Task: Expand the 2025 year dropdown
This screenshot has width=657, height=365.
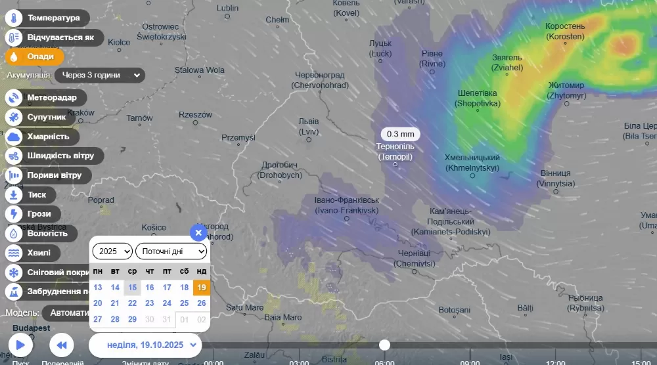Action: [112, 251]
